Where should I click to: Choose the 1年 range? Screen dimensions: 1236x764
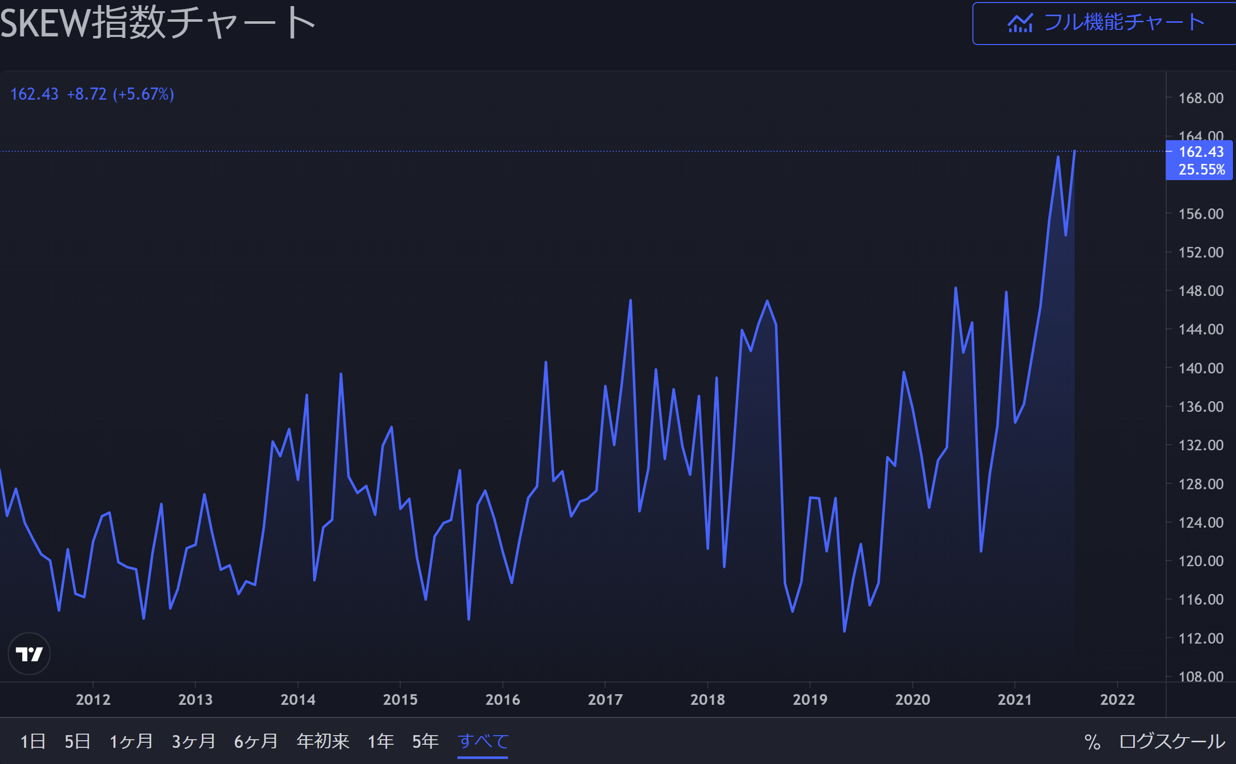pyautogui.click(x=380, y=741)
